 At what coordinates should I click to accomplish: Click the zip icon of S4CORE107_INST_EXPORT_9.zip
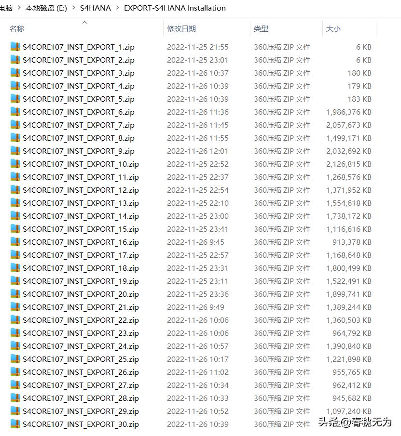tap(15, 151)
